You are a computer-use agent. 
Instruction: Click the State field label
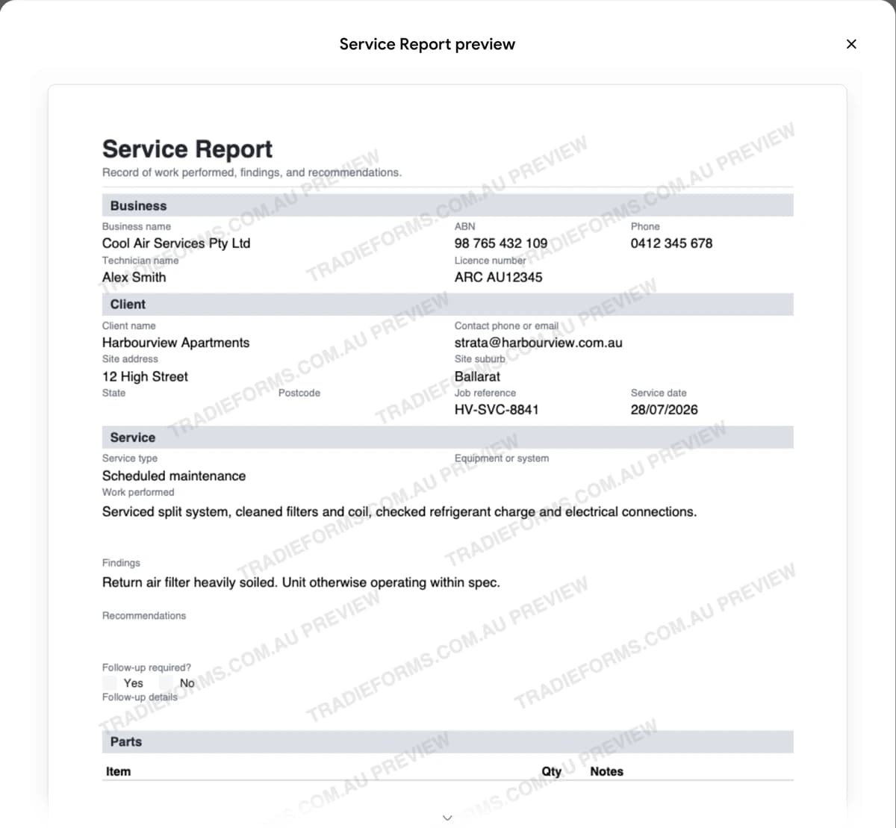[113, 393]
